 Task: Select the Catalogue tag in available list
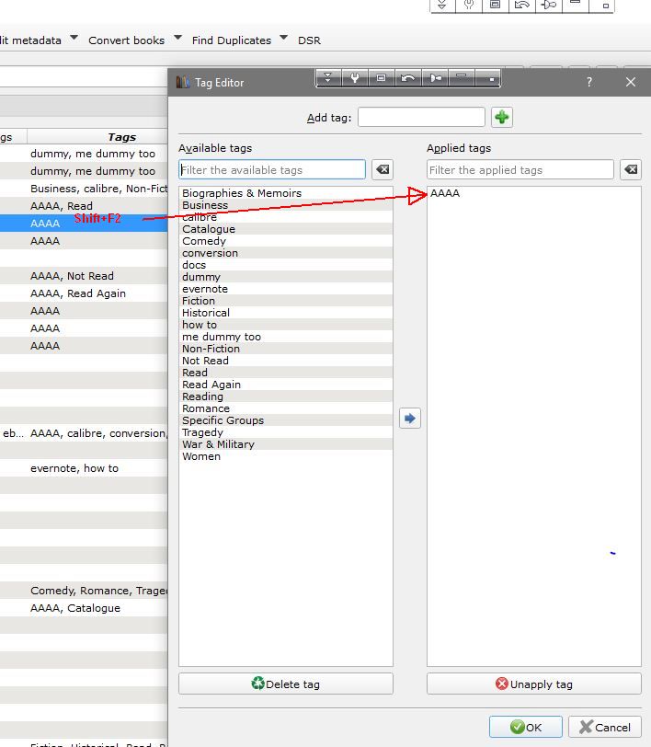[x=286, y=229]
